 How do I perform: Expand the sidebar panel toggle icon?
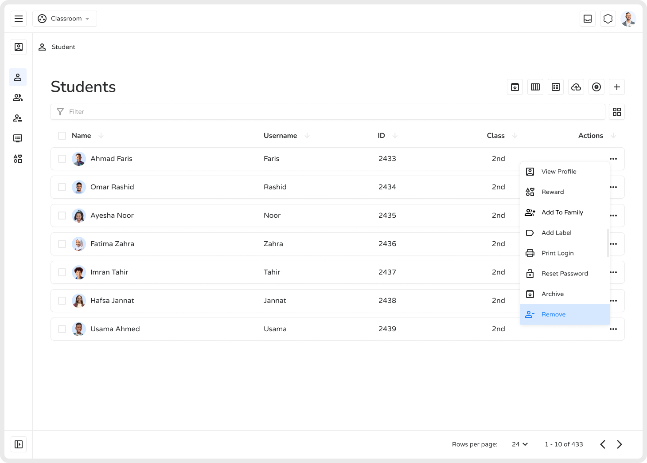pyautogui.click(x=19, y=444)
